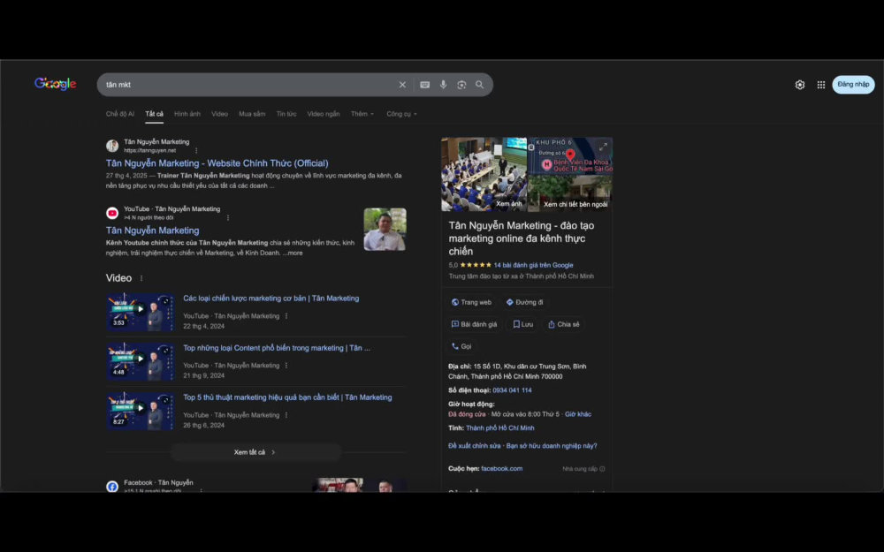Search by image with the Lens icon

[461, 85]
